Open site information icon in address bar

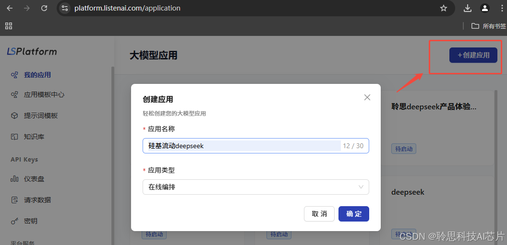65,9
